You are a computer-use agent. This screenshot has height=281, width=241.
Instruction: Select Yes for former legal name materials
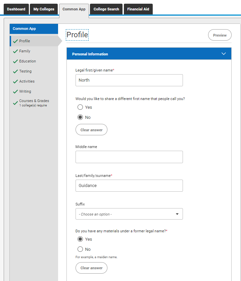80,239
